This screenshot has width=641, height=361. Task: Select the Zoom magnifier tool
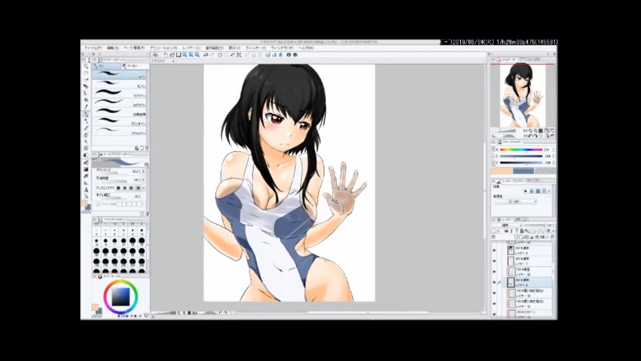(86, 66)
